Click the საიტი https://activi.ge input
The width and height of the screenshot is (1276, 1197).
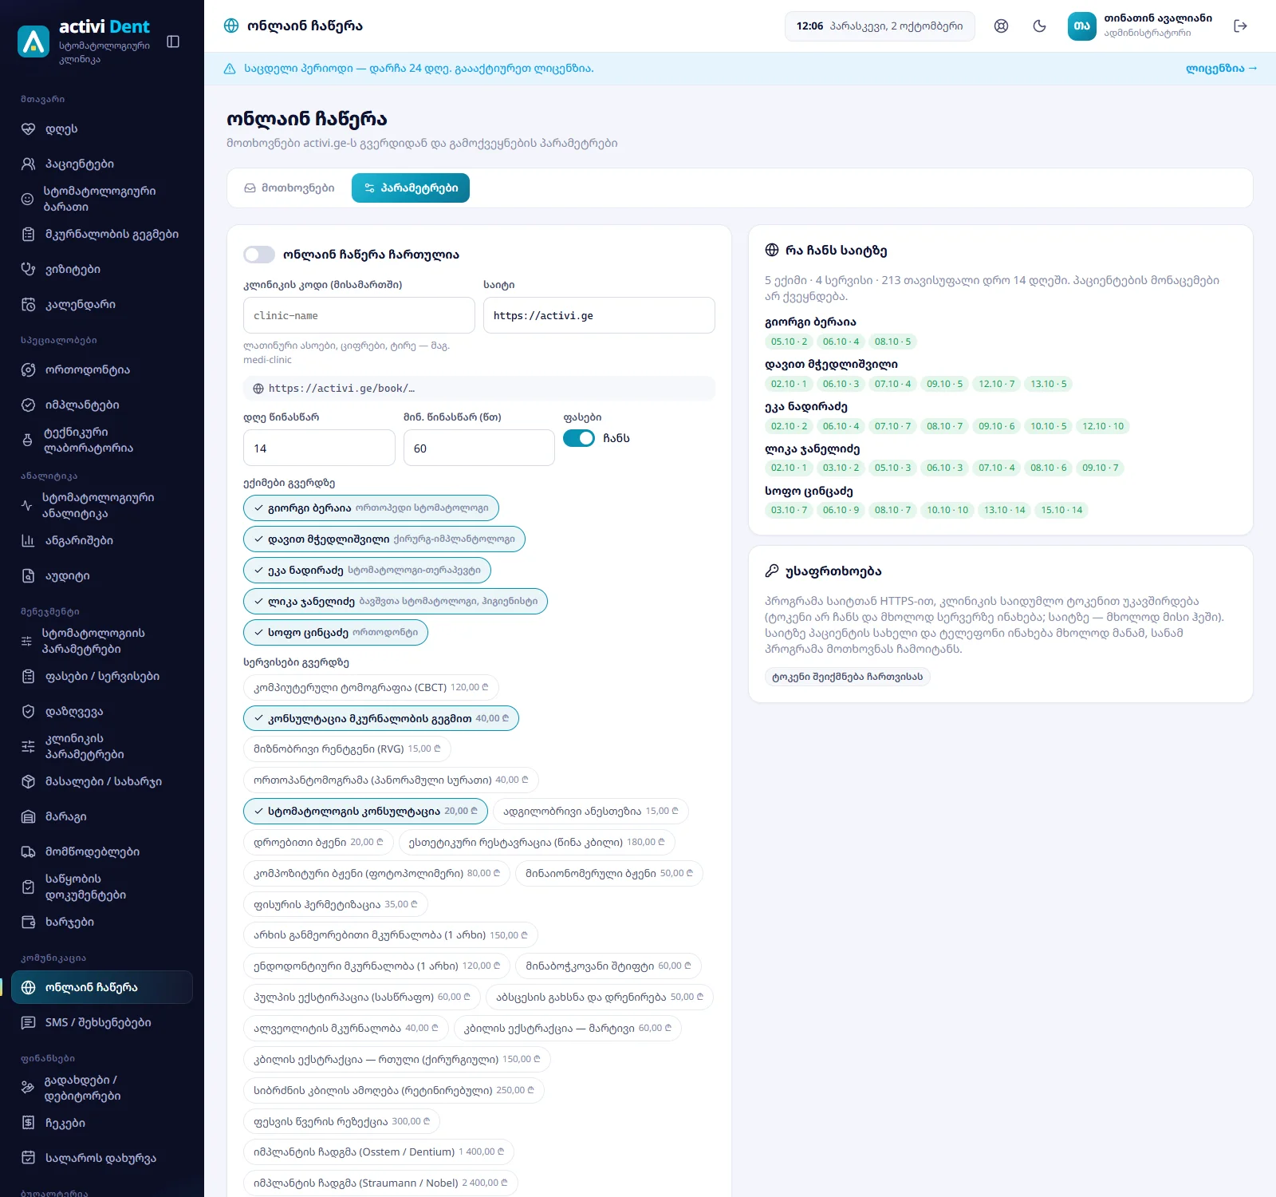click(x=599, y=315)
